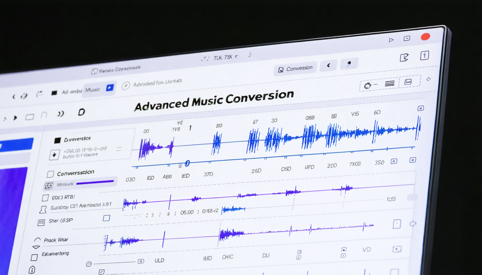Click the circular refresh icon in the dashed toolbar
This screenshot has height=275, width=482.
368,86
